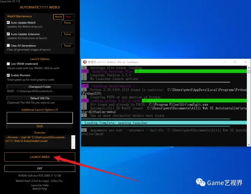This screenshot has height=194, width=251.
Task: Open the WebUI Help link
Action: click(40, 189)
